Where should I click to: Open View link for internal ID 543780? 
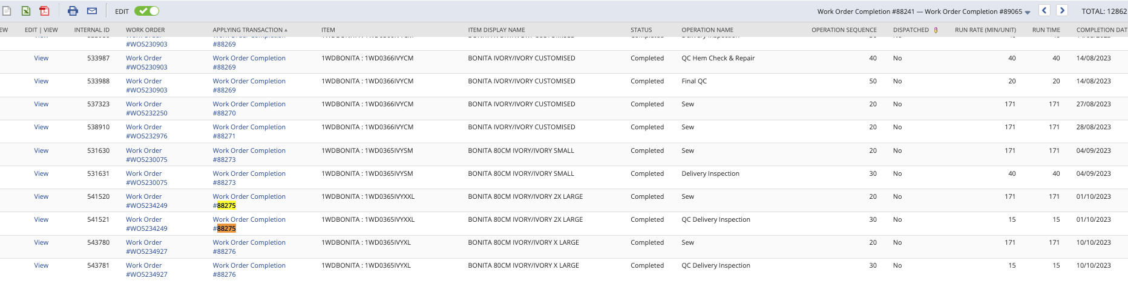pos(41,242)
